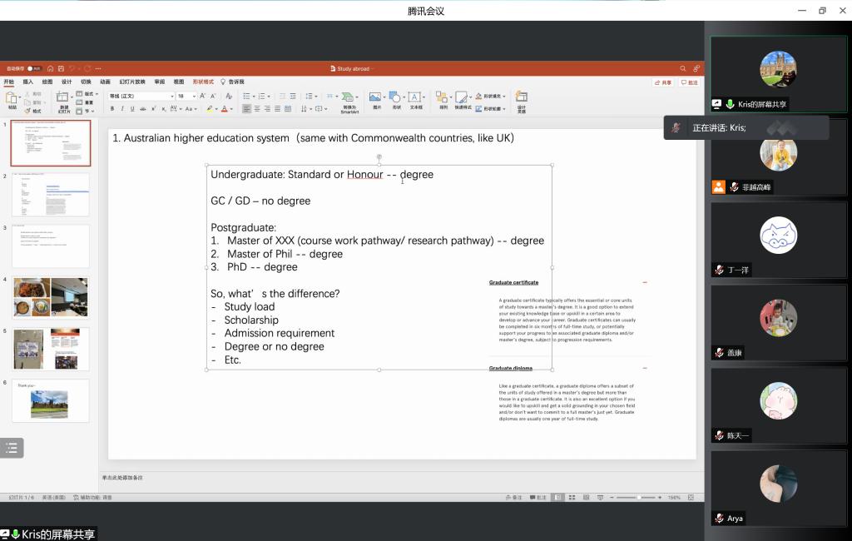Open the 设计灵感 design ideas icon
This screenshot has width=852, height=541.
[x=521, y=98]
